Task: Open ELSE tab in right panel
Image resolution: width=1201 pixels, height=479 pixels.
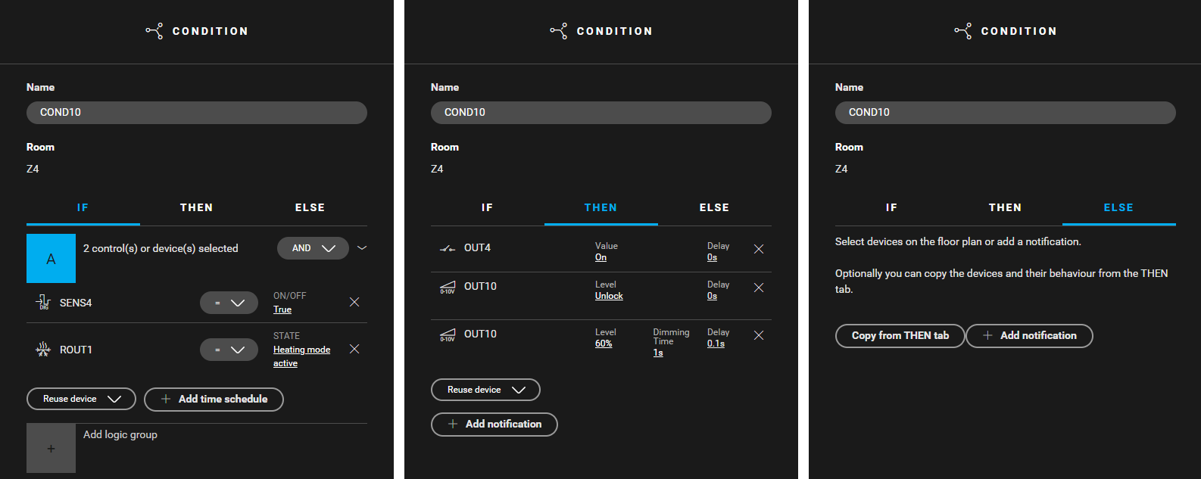Action: (1119, 207)
